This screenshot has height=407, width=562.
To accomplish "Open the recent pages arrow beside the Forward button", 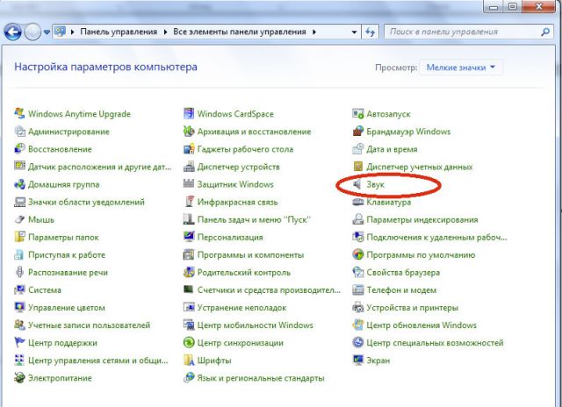I will tap(47, 32).
